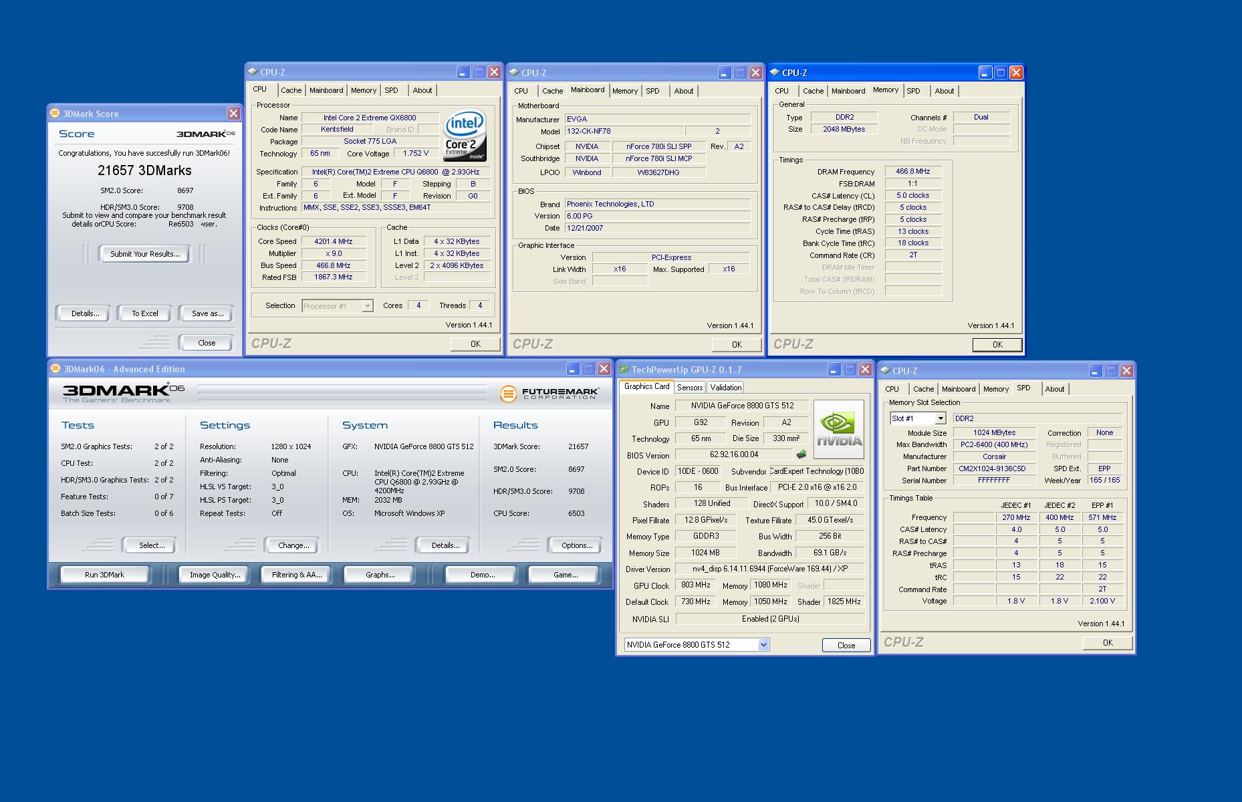Image resolution: width=1242 pixels, height=802 pixels.
Task: Click Close button in GPU-Z
Action: coord(846,646)
